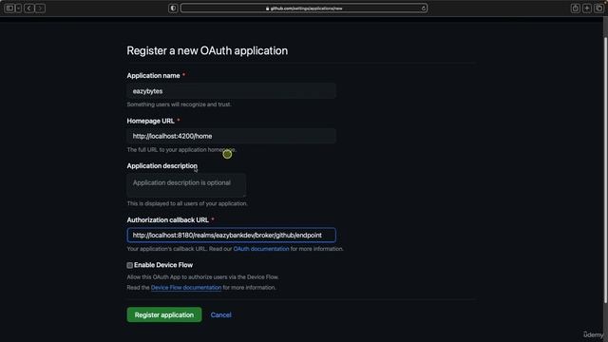608x342 pixels.
Task: Click "Something users will recognize and trust." hint
Action: 179,104
